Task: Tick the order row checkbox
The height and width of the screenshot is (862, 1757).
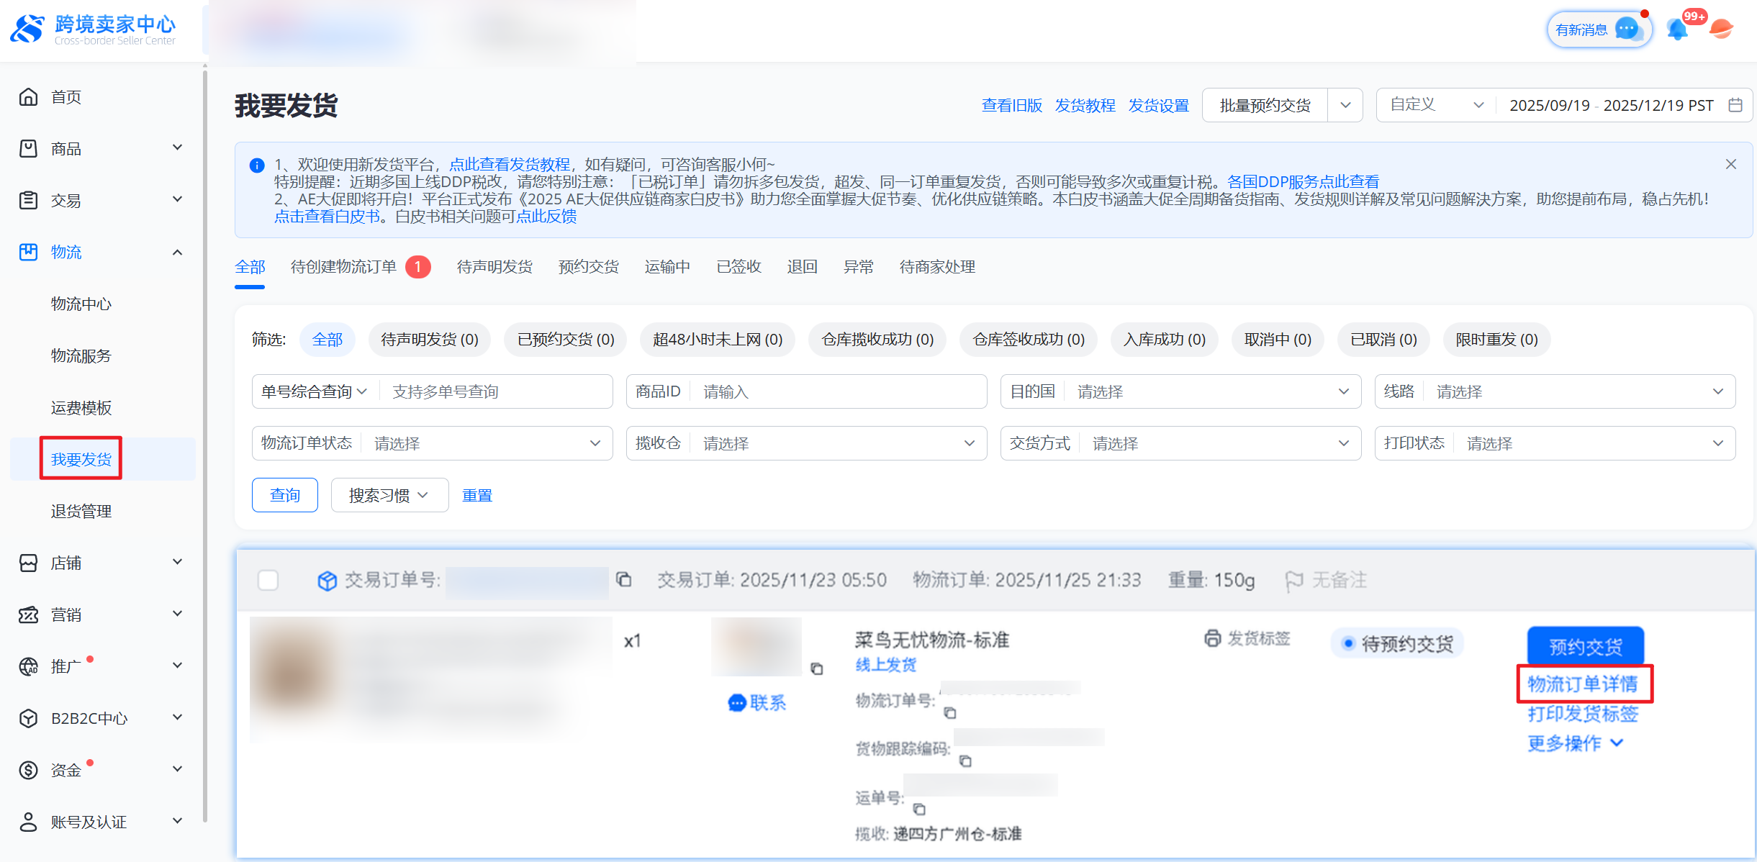Action: [x=268, y=580]
